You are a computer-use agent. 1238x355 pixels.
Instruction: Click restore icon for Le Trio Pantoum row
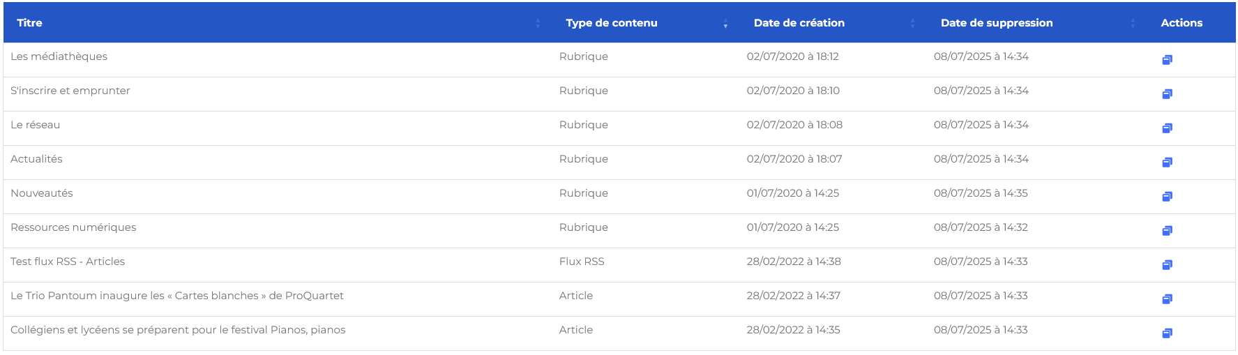pos(1167,299)
